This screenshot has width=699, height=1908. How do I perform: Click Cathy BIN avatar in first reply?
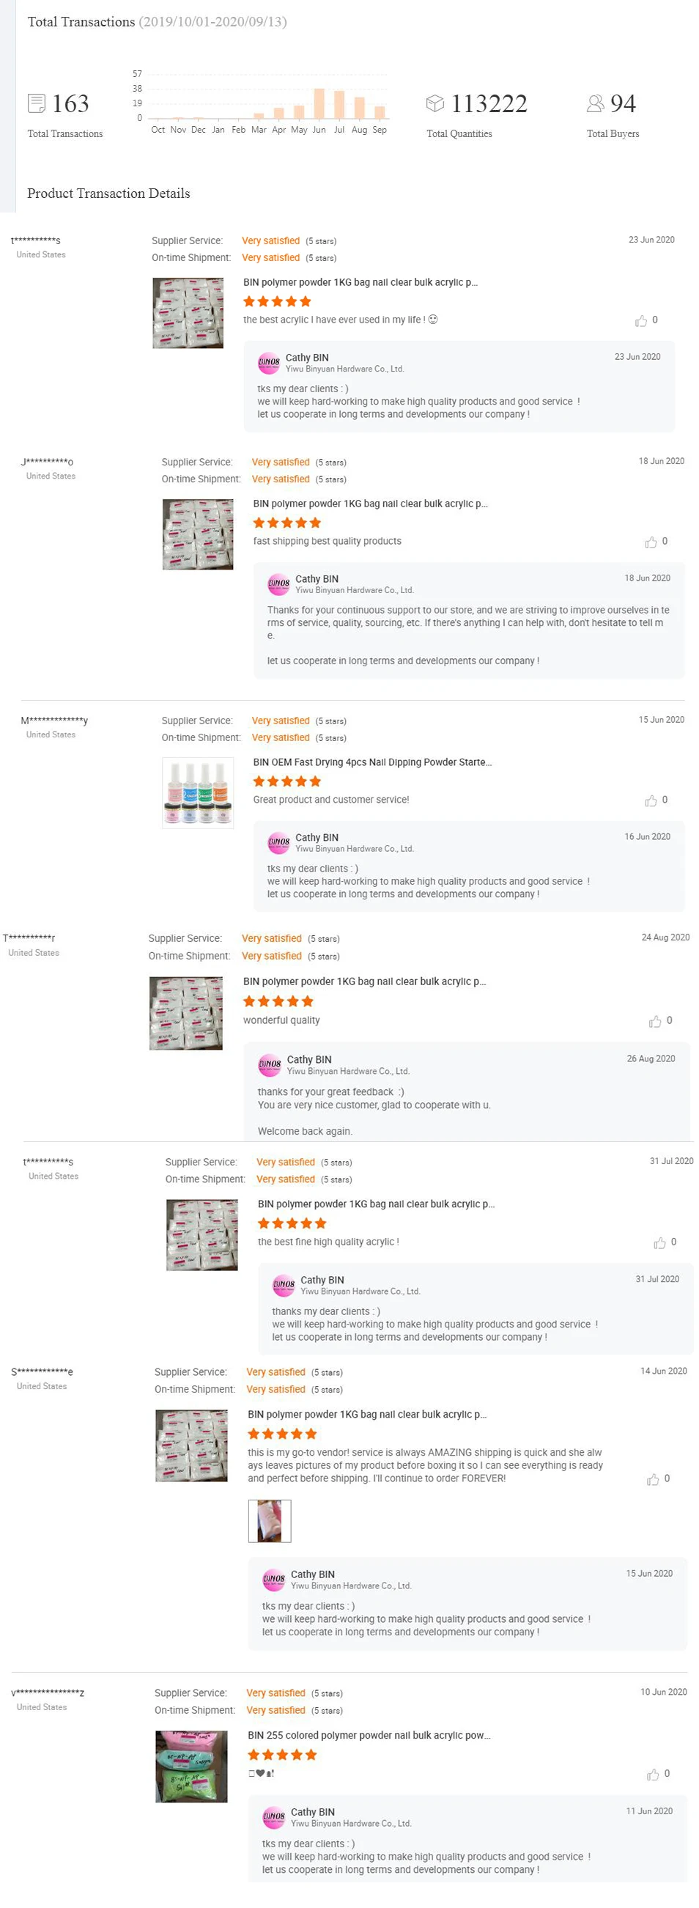point(269,362)
